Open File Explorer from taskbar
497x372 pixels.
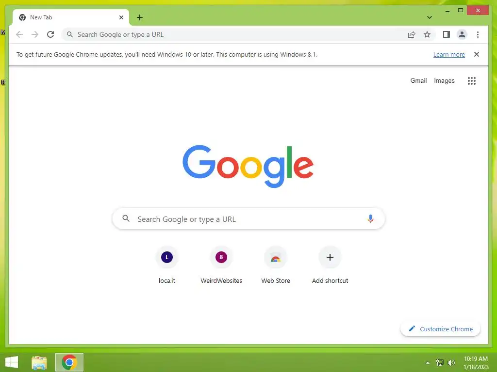tap(39, 362)
